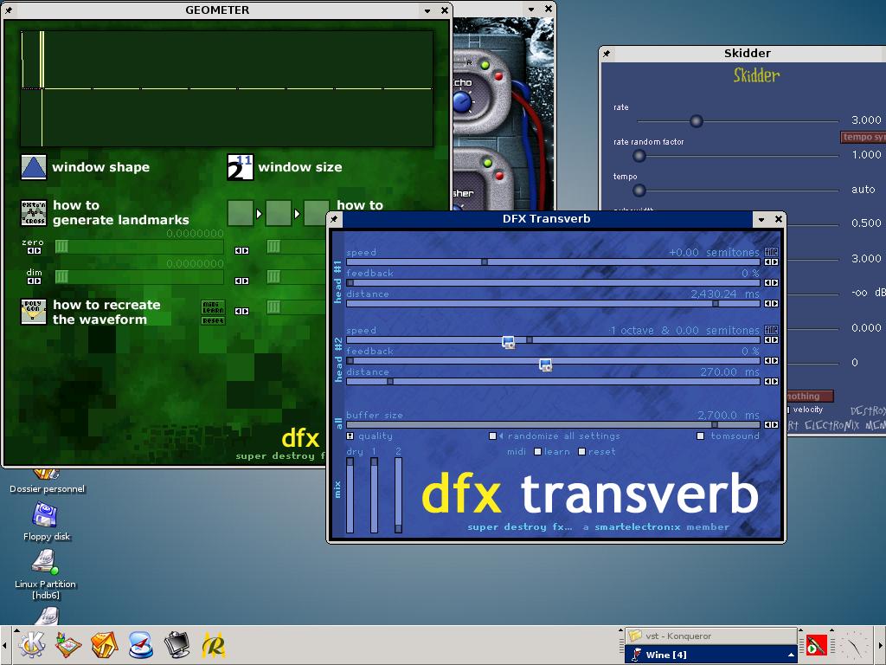
Task: Select the first empty operation box in Geometer
Action: tap(241, 213)
